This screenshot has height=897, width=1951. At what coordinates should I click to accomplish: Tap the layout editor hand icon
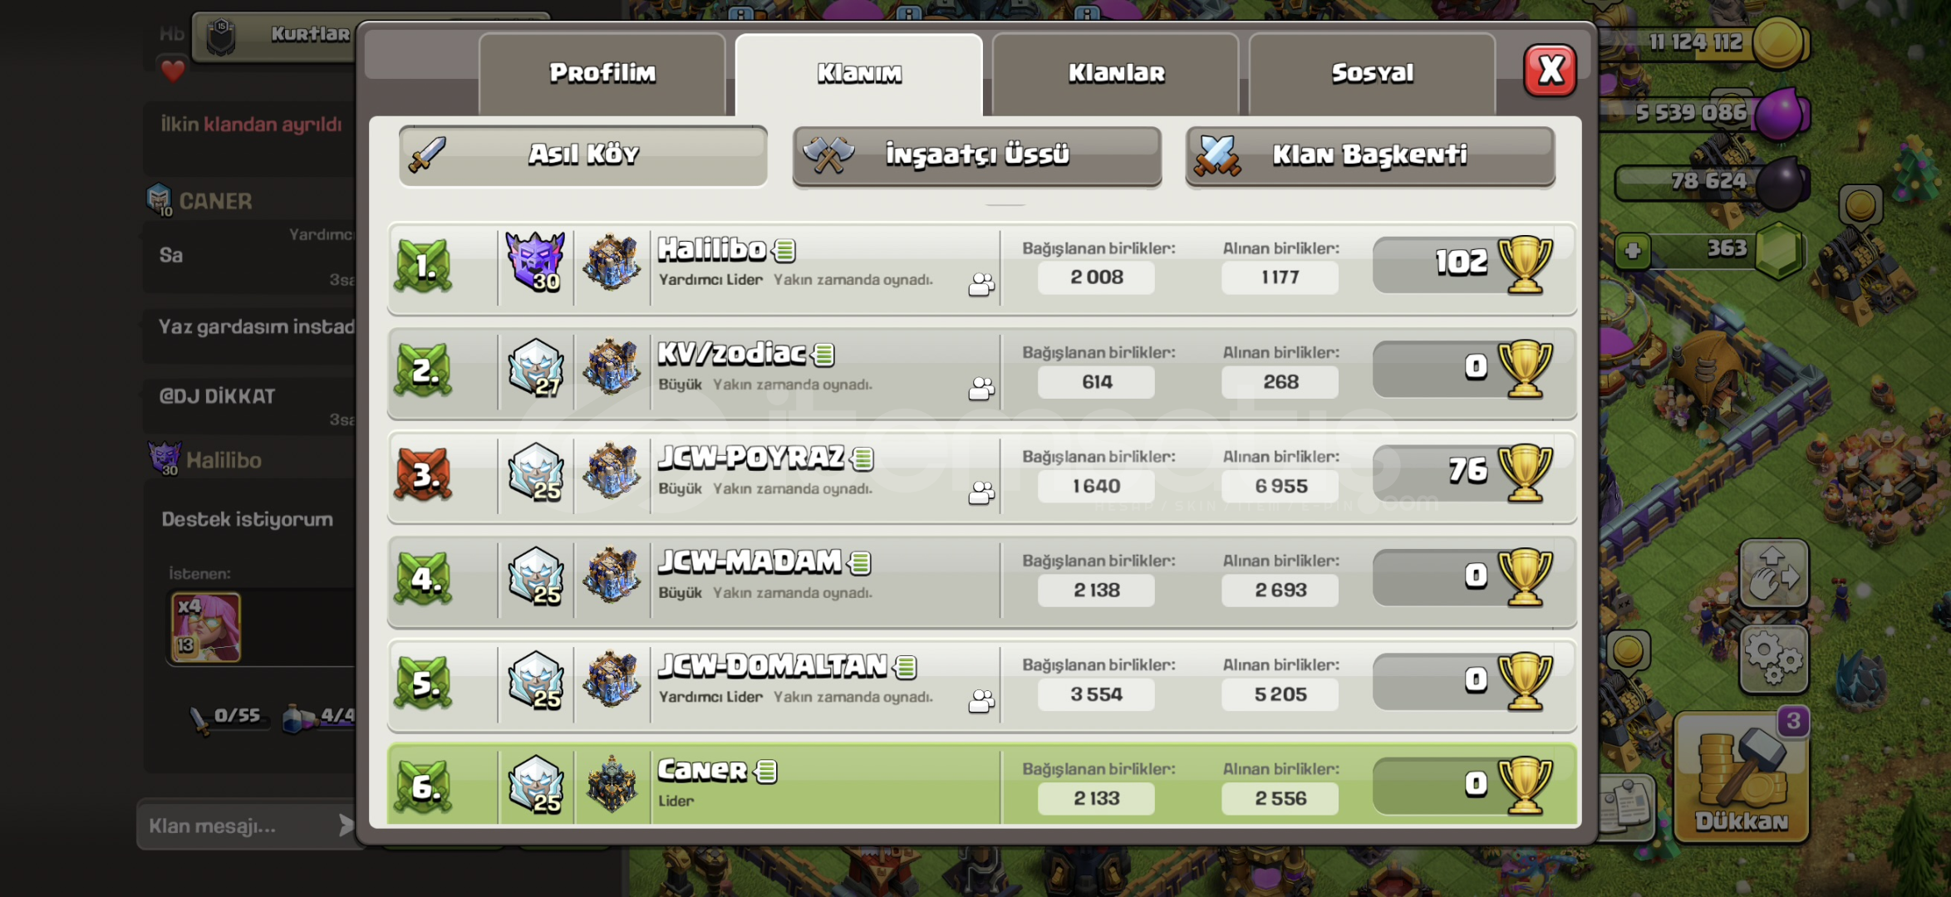click(1774, 574)
